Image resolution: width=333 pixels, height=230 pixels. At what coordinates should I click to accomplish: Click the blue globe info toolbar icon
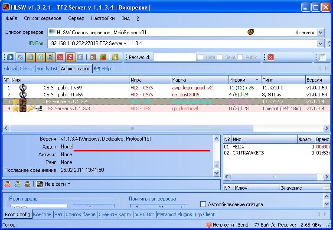(x=40, y=57)
